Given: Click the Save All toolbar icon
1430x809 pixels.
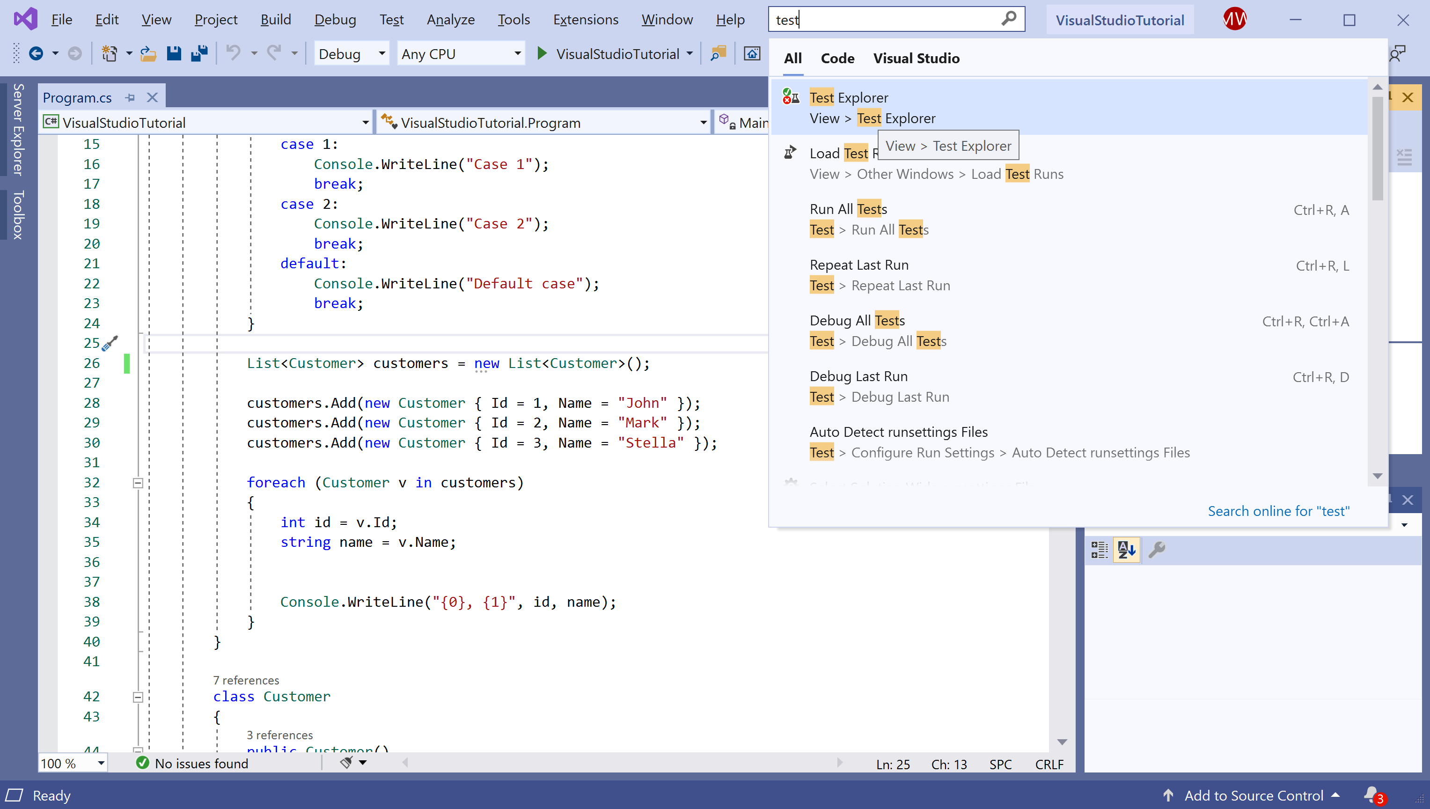Looking at the screenshot, I should click(199, 54).
